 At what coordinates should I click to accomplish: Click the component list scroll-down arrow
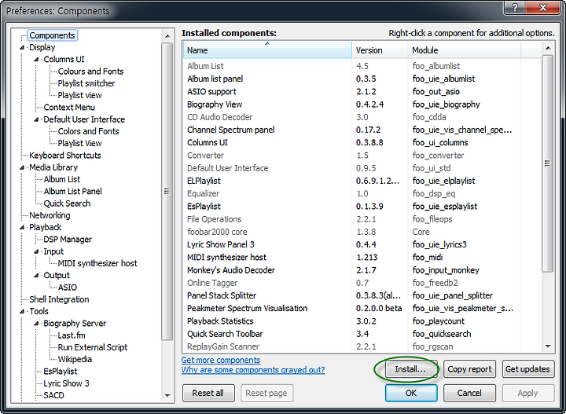pos(548,346)
